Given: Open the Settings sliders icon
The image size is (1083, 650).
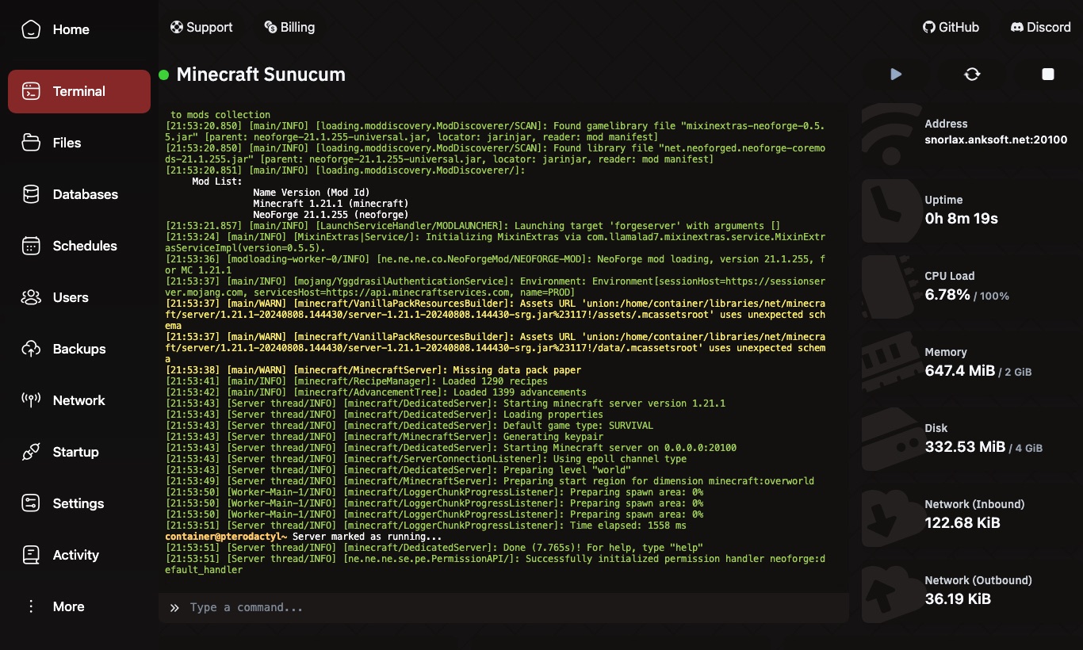Looking at the screenshot, I should point(31,503).
